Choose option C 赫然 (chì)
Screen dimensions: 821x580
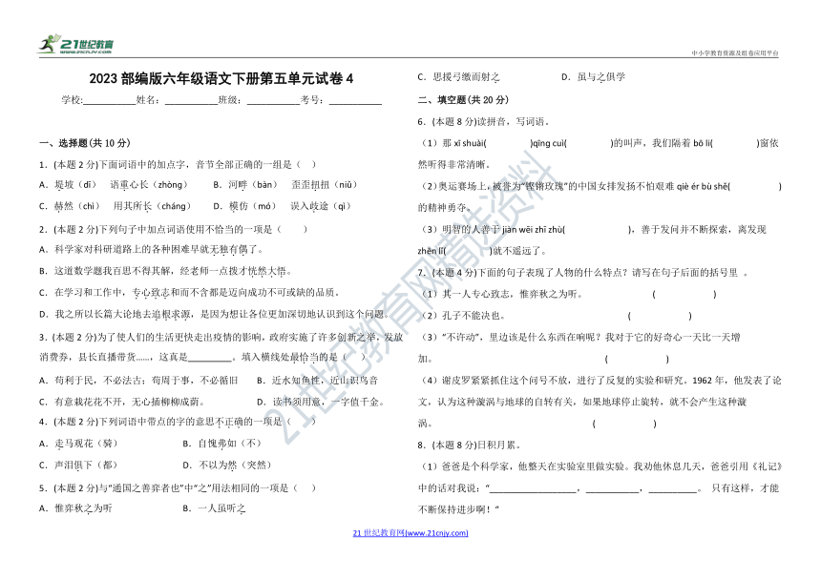(x=69, y=207)
